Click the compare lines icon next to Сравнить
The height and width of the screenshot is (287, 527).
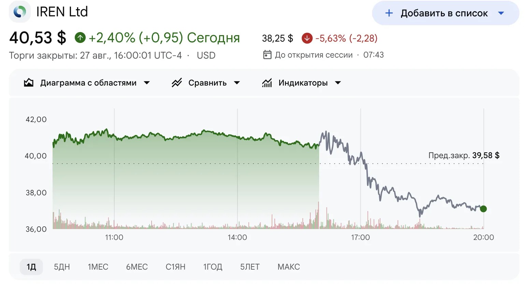click(176, 83)
